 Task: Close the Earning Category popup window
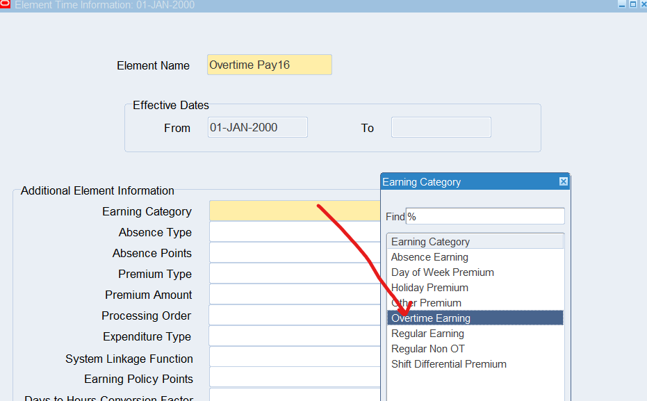pyautogui.click(x=564, y=182)
